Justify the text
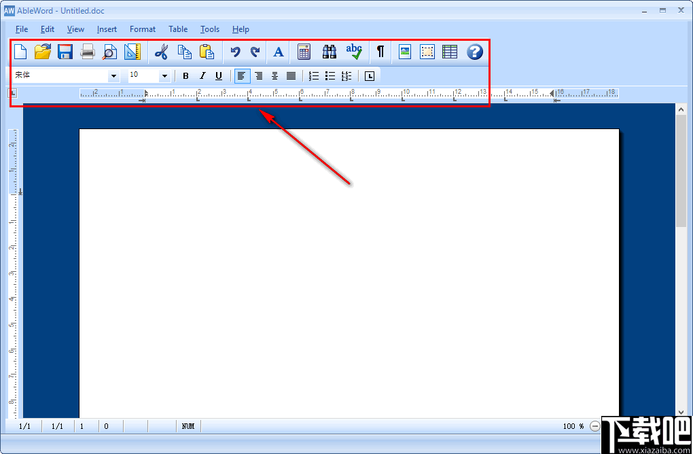This screenshot has height=454, width=693. 291,76
